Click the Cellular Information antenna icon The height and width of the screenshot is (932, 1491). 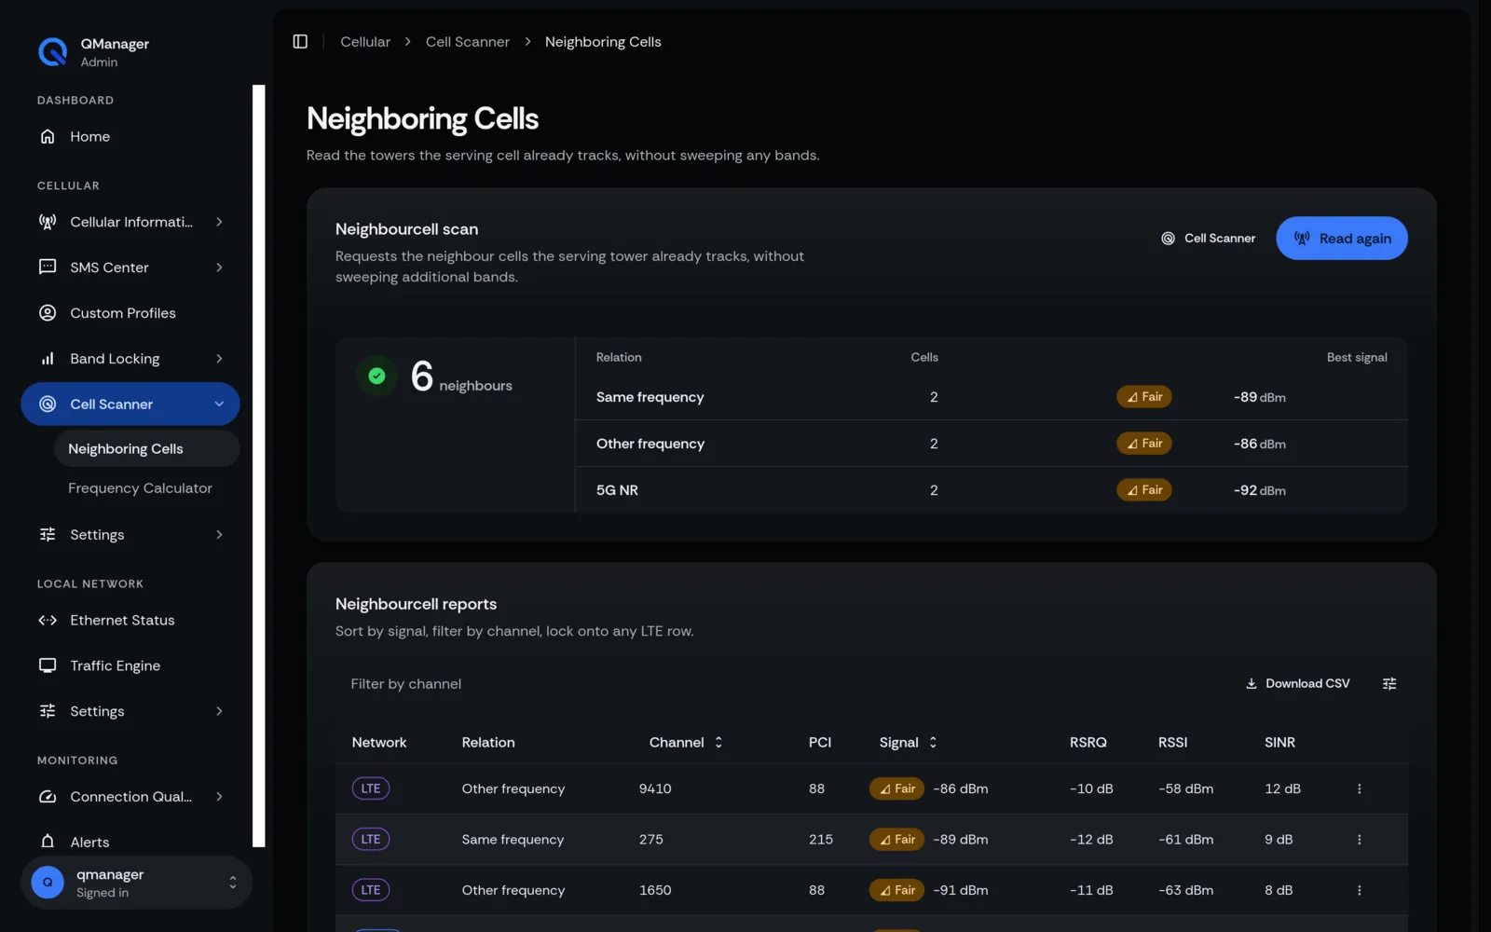coord(48,222)
